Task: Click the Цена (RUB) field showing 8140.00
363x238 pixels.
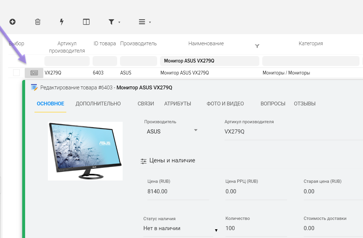Action: [x=178, y=192]
